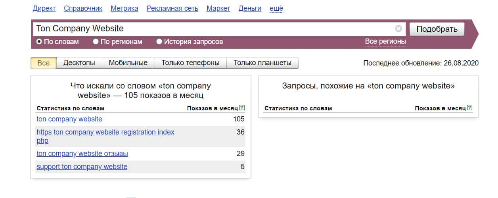Click the 'Последнее обновление: 26.08.2020' text
The width and height of the screenshot is (498, 198).
[x=421, y=63]
